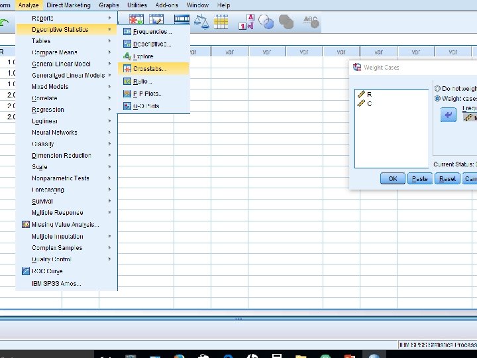Confirm Weight Cases with OK

[393, 179]
